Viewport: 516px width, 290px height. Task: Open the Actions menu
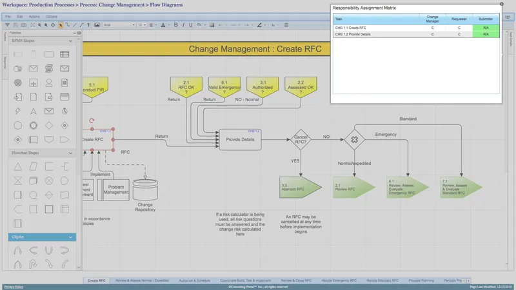click(34, 17)
